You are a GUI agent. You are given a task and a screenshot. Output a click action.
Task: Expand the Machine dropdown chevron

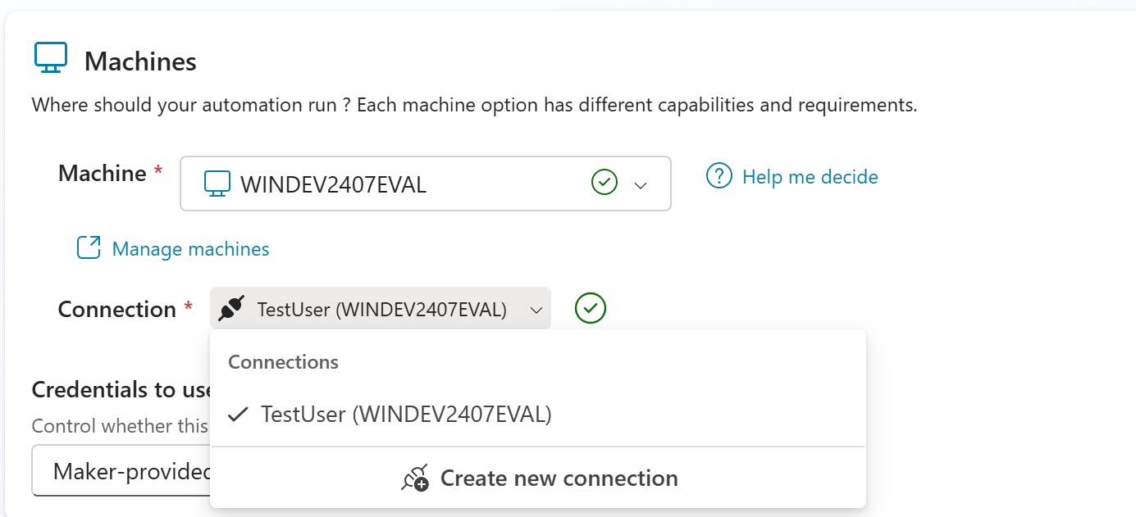coord(641,185)
